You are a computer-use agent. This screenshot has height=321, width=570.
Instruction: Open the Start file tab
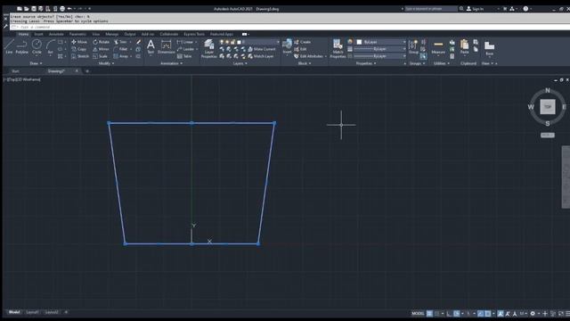click(x=16, y=71)
